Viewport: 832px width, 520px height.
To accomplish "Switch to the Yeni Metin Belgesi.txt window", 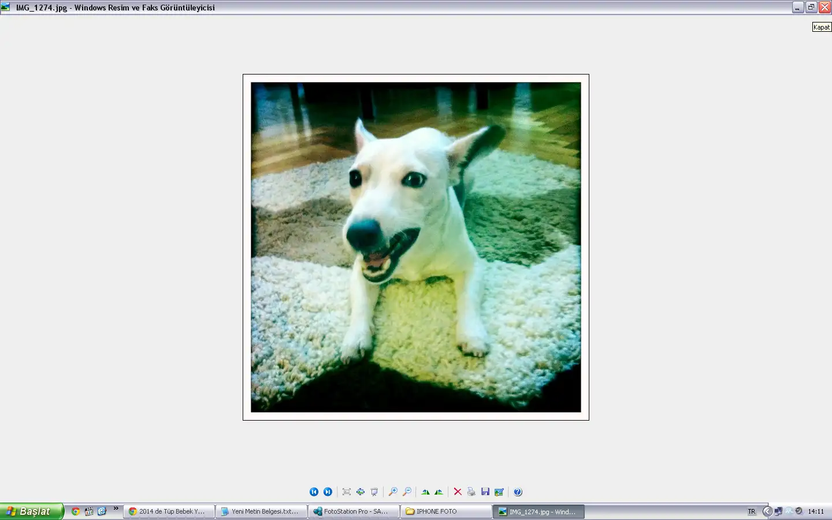I will point(261,511).
